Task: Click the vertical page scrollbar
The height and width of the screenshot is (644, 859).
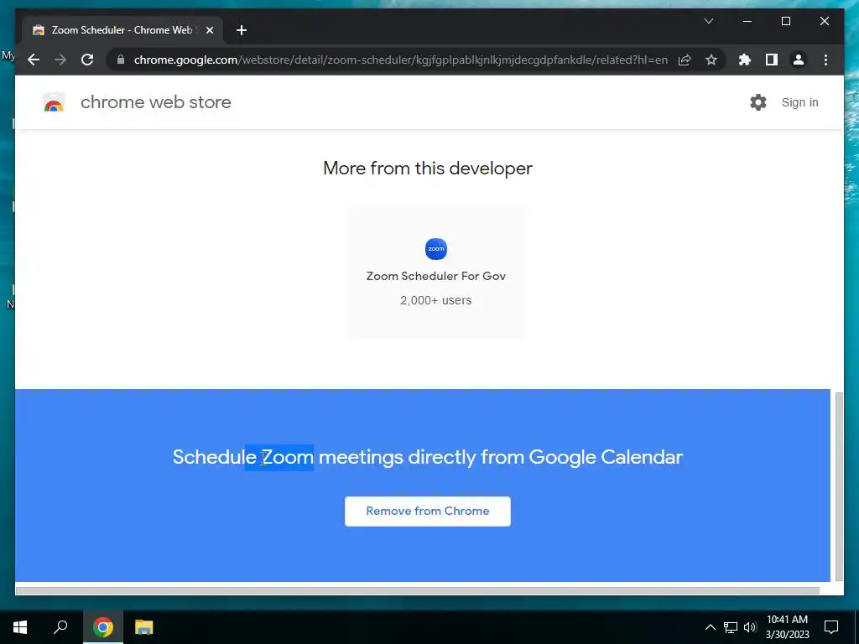Action: [x=839, y=486]
